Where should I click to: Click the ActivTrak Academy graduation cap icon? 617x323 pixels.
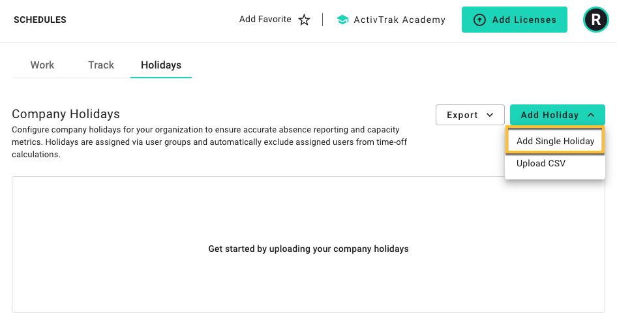(342, 20)
